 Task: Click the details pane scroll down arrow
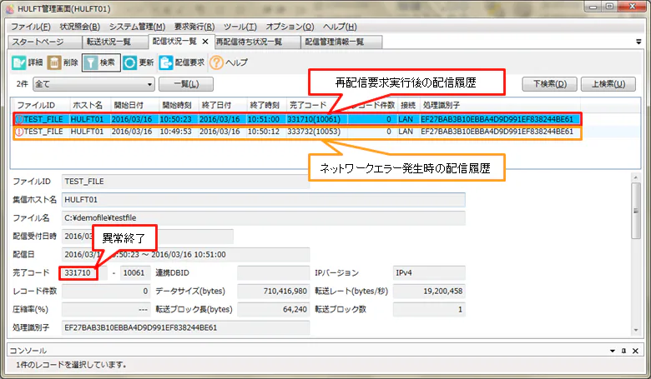pyautogui.click(x=636, y=330)
